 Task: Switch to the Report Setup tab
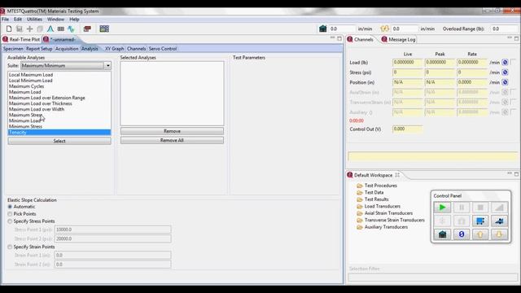pyautogui.click(x=39, y=49)
